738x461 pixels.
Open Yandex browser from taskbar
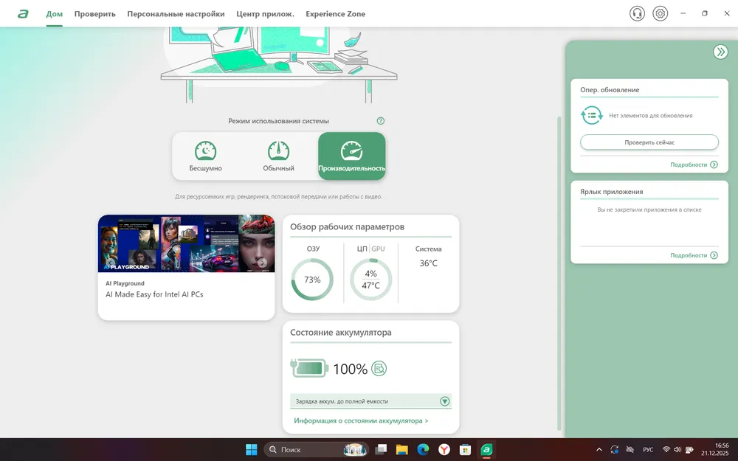pyautogui.click(x=444, y=449)
